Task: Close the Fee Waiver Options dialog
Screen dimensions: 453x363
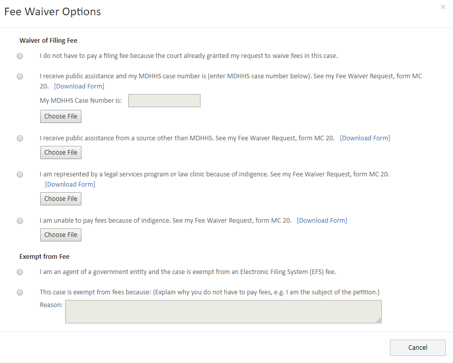Action: 443,7
